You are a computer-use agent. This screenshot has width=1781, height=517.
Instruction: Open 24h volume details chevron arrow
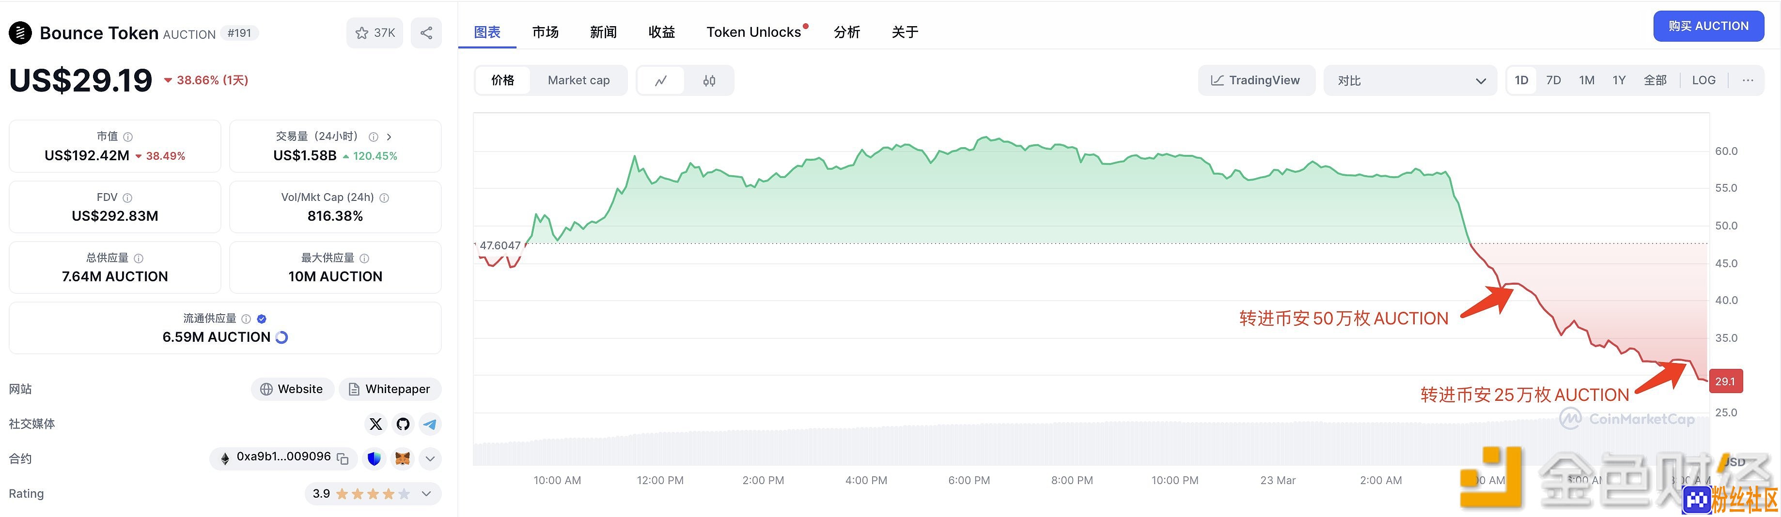pyautogui.click(x=389, y=137)
